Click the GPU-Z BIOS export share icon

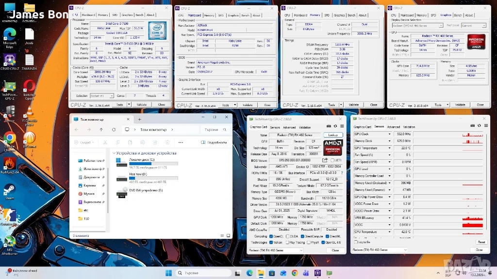(x=325, y=160)
